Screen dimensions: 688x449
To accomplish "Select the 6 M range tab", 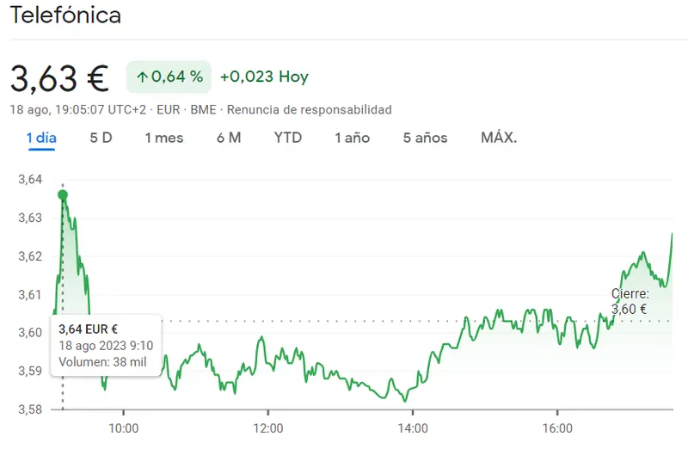I will [229, 138].
